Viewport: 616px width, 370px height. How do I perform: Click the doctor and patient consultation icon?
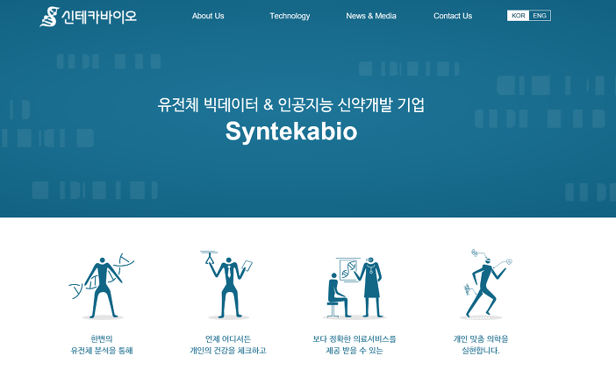355,288
